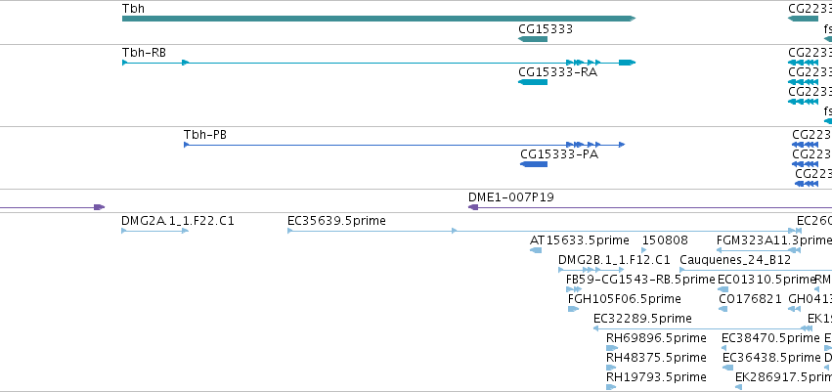Viewport: 832px width, 392px height.
Task: Click the CG15333 gene feature
Action: (x=533, y=39)
